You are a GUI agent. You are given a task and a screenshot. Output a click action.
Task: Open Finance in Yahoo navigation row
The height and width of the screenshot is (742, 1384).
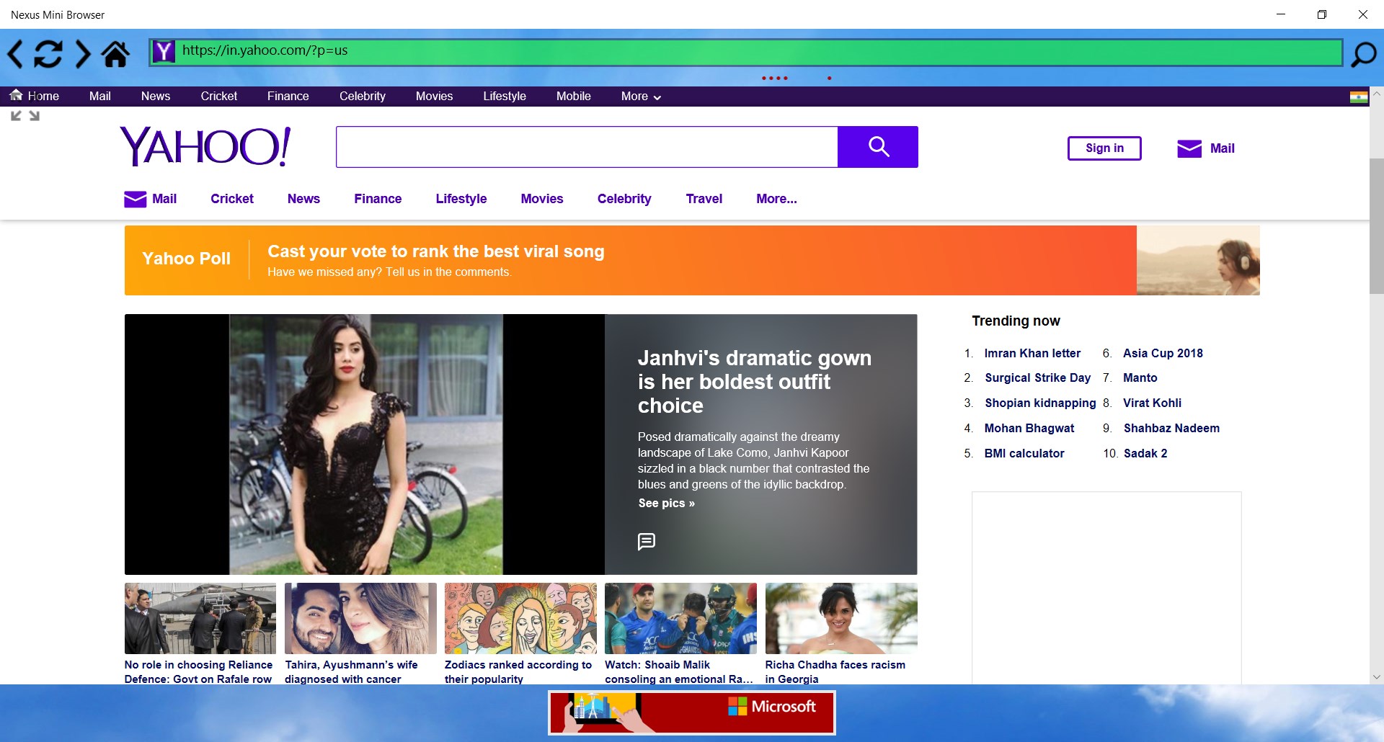[378, 199]
